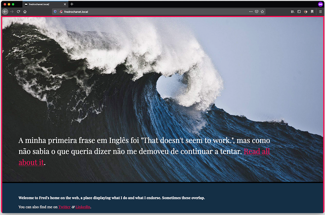Open a new tab with plus button

72,4
